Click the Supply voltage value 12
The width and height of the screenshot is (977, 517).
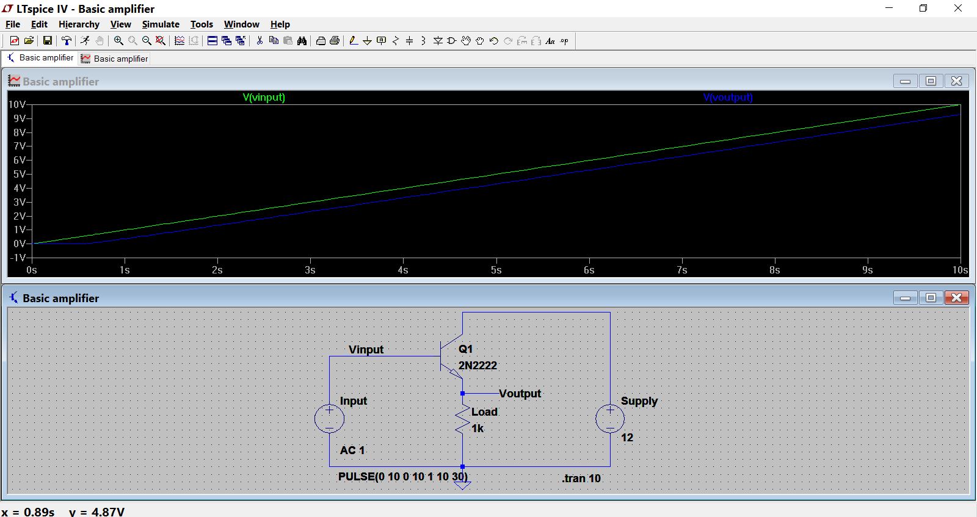pyautogui.click(x=627, y=438)
